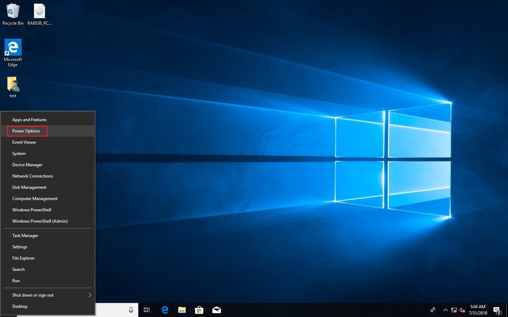The width and height of the screenshot is (508, 317).
Task: Choose File Explorer in the menu
Action: pos(48,258)
